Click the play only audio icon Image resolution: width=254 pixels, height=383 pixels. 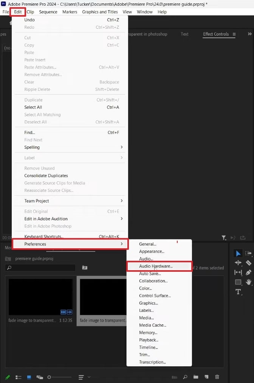pyautogui.click(x=233, y=238)
